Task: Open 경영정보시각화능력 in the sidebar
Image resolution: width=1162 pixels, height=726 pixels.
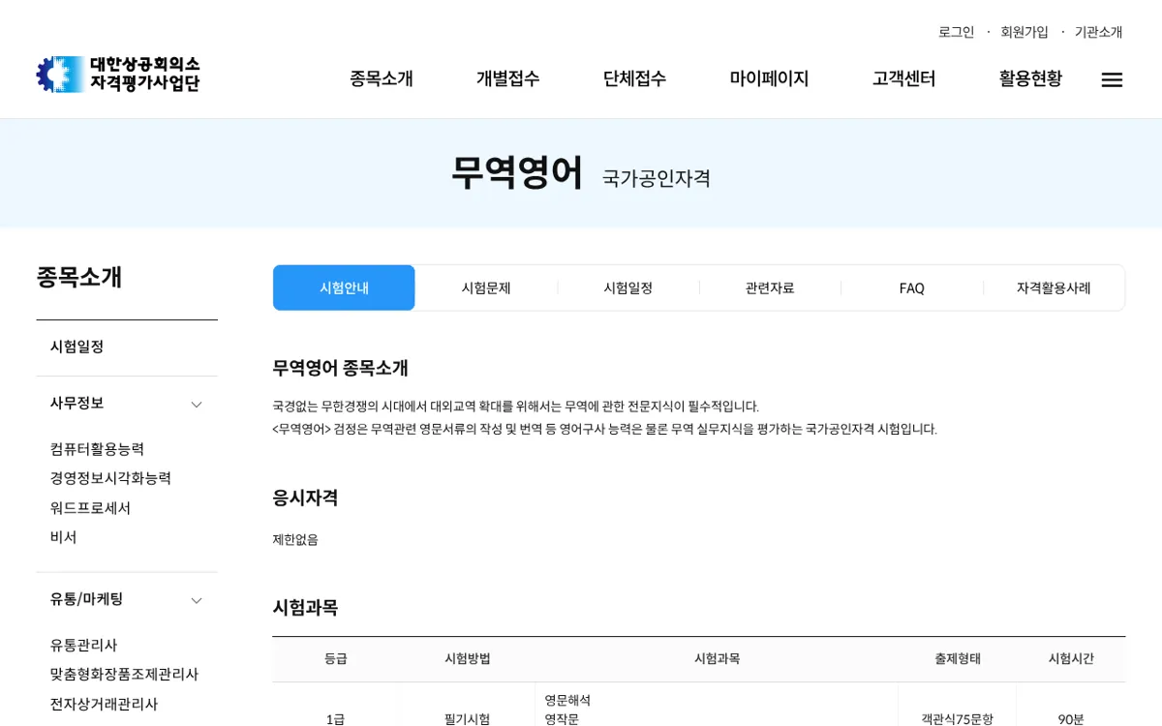Action: point(111,478)
